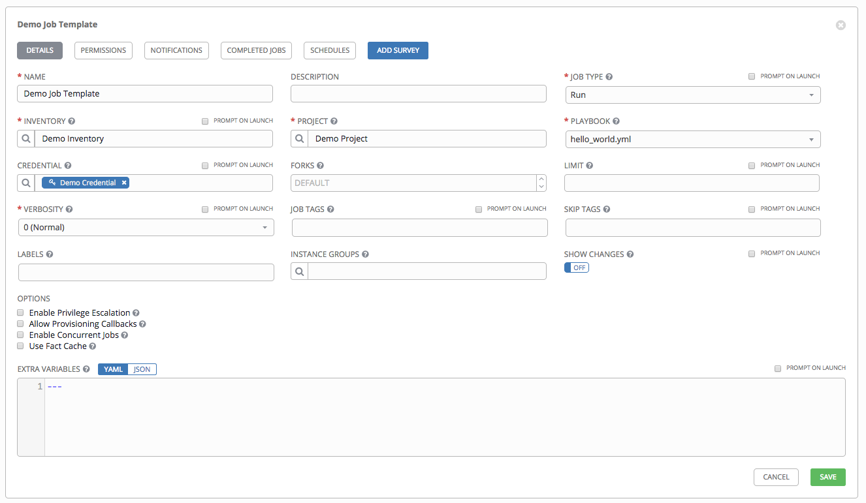Click into the Name input field
866x503 pixels.
tap(145, 94)
